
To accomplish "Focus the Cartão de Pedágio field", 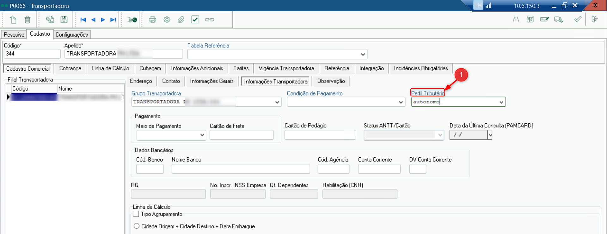I will [x=320, y=135].
